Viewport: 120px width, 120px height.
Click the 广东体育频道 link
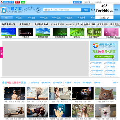pos(57,24)
